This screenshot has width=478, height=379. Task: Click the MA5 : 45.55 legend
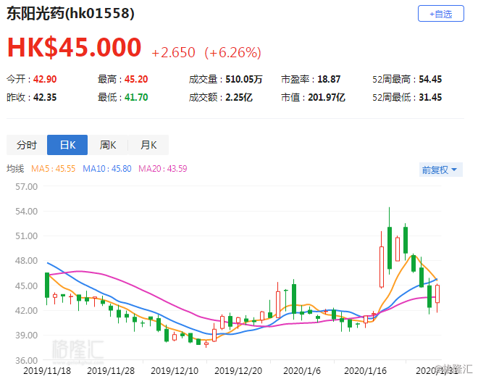(x=54, y=169)
